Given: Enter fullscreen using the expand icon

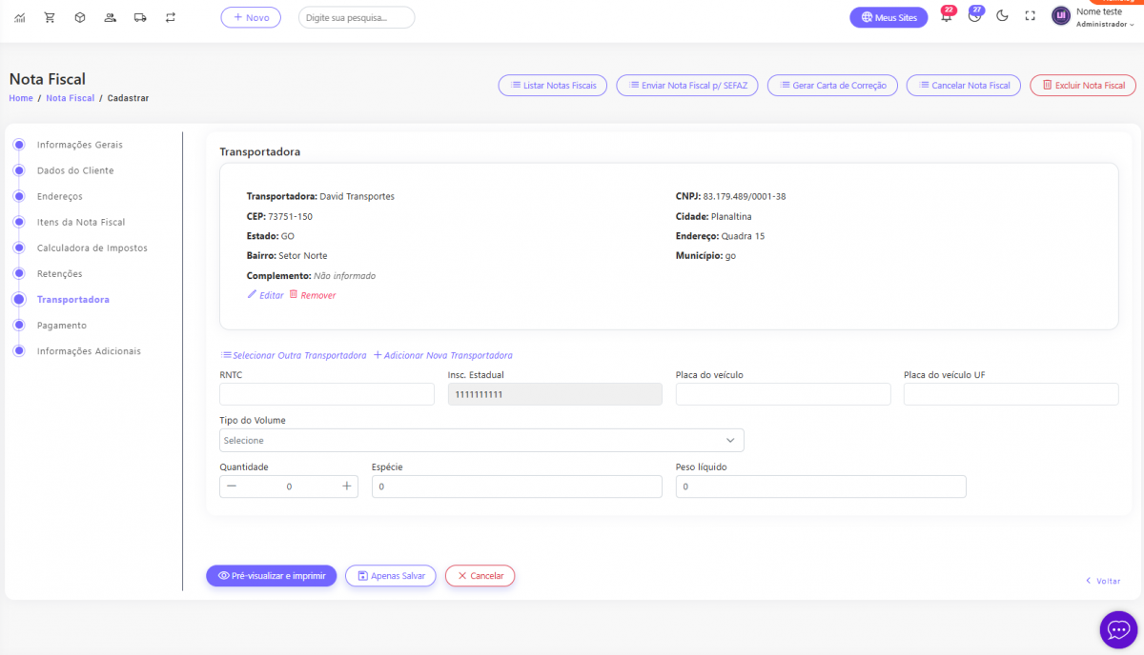Looking at the screenshot, I should 1030,16.
